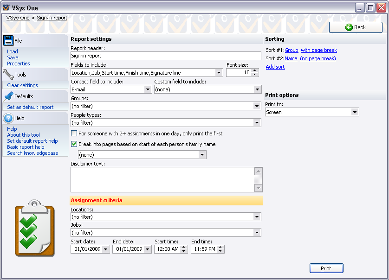
Task: Open the Print to Screen dropdown
Action: click(x=355, y=112)
